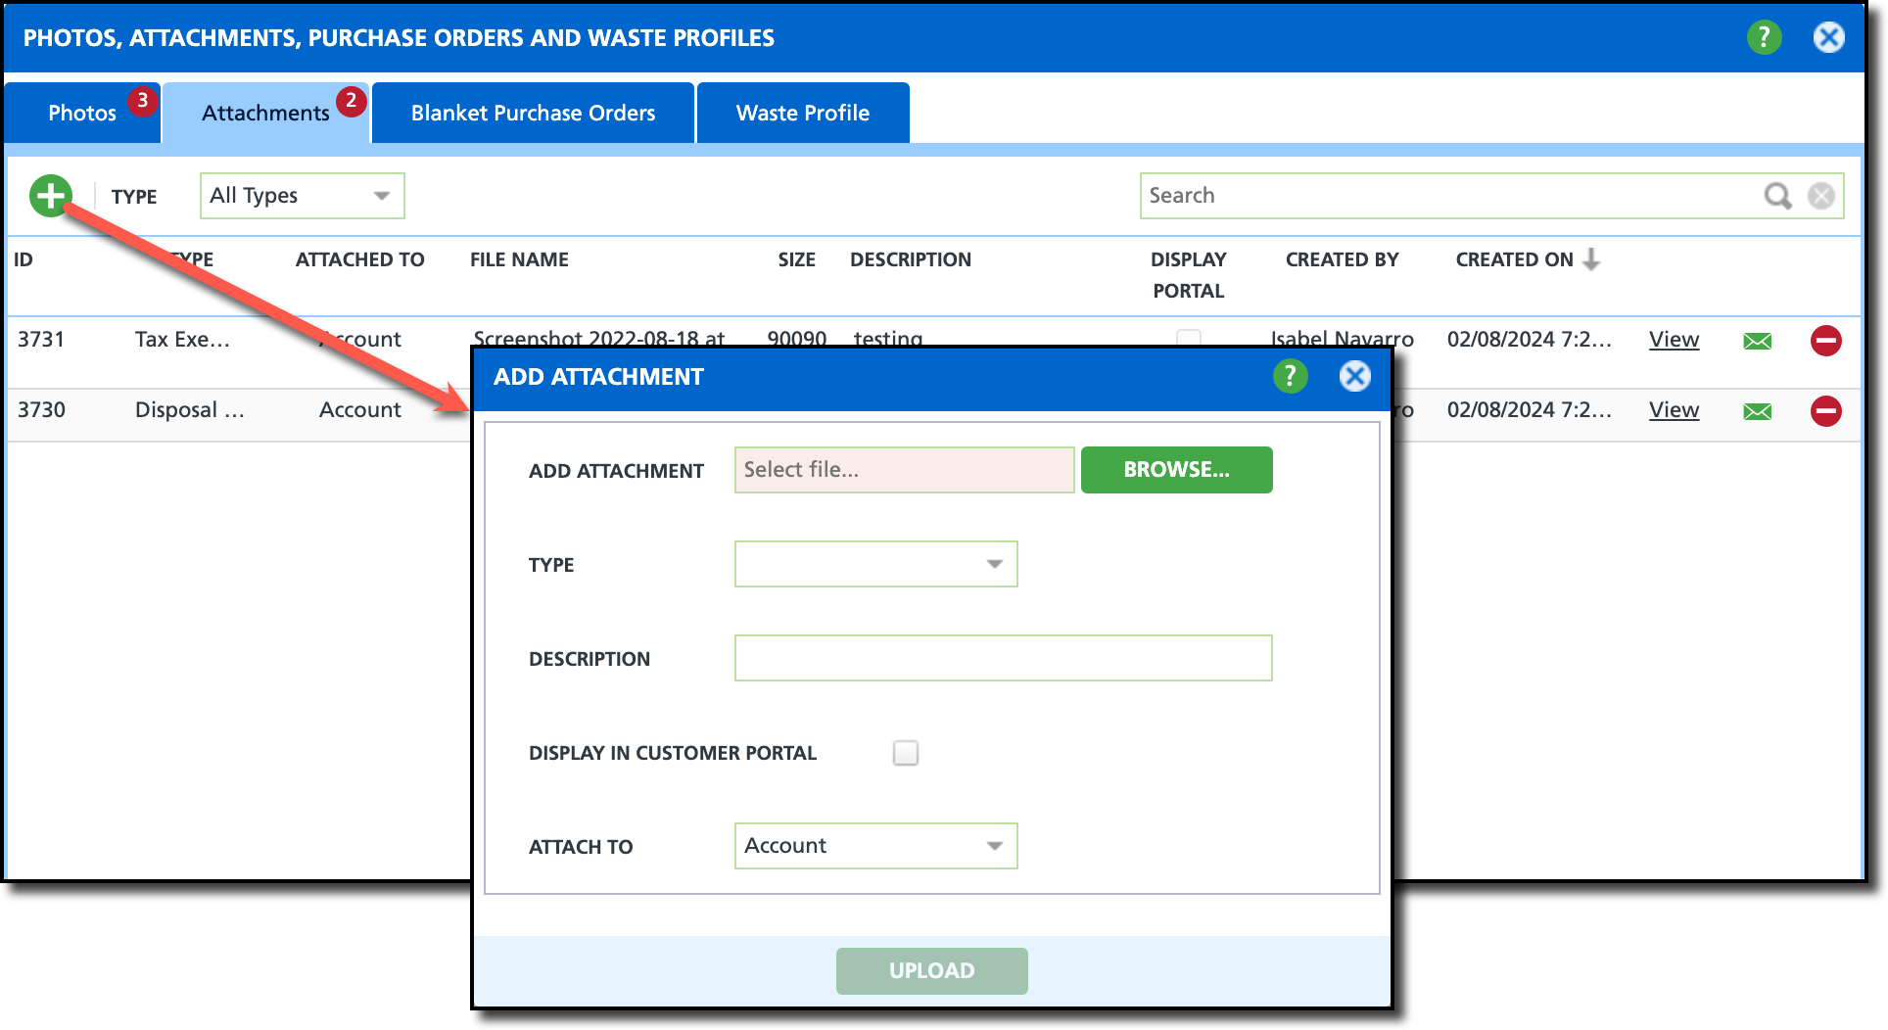1888x1030 pixels.
Task: Open the Blanket Purchase Orders tab
Action: click(x=533, y=113)
